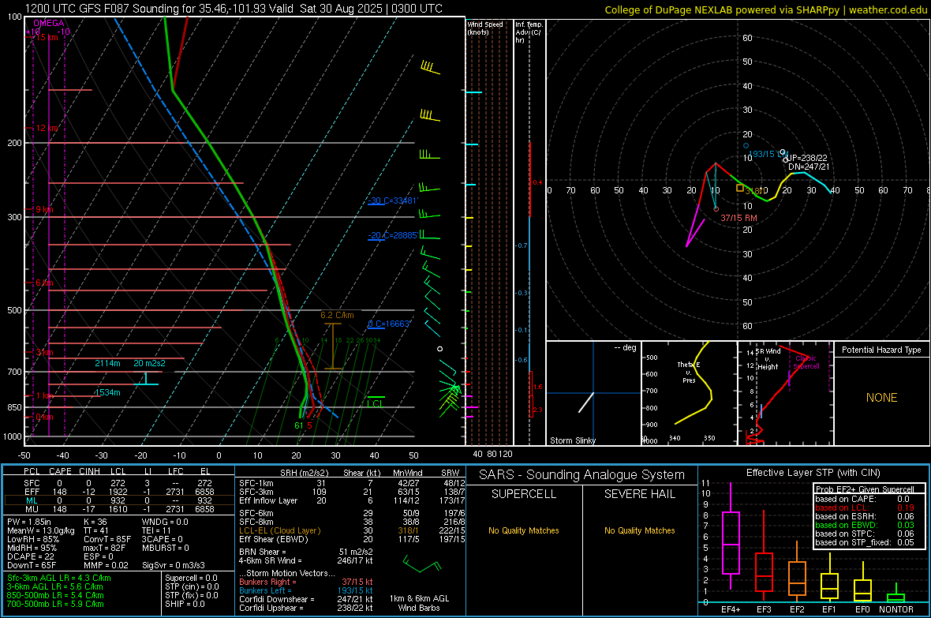Click the LCL-EL (Cloud Layer) row
The image size is (931, 618).
point(352,530)
